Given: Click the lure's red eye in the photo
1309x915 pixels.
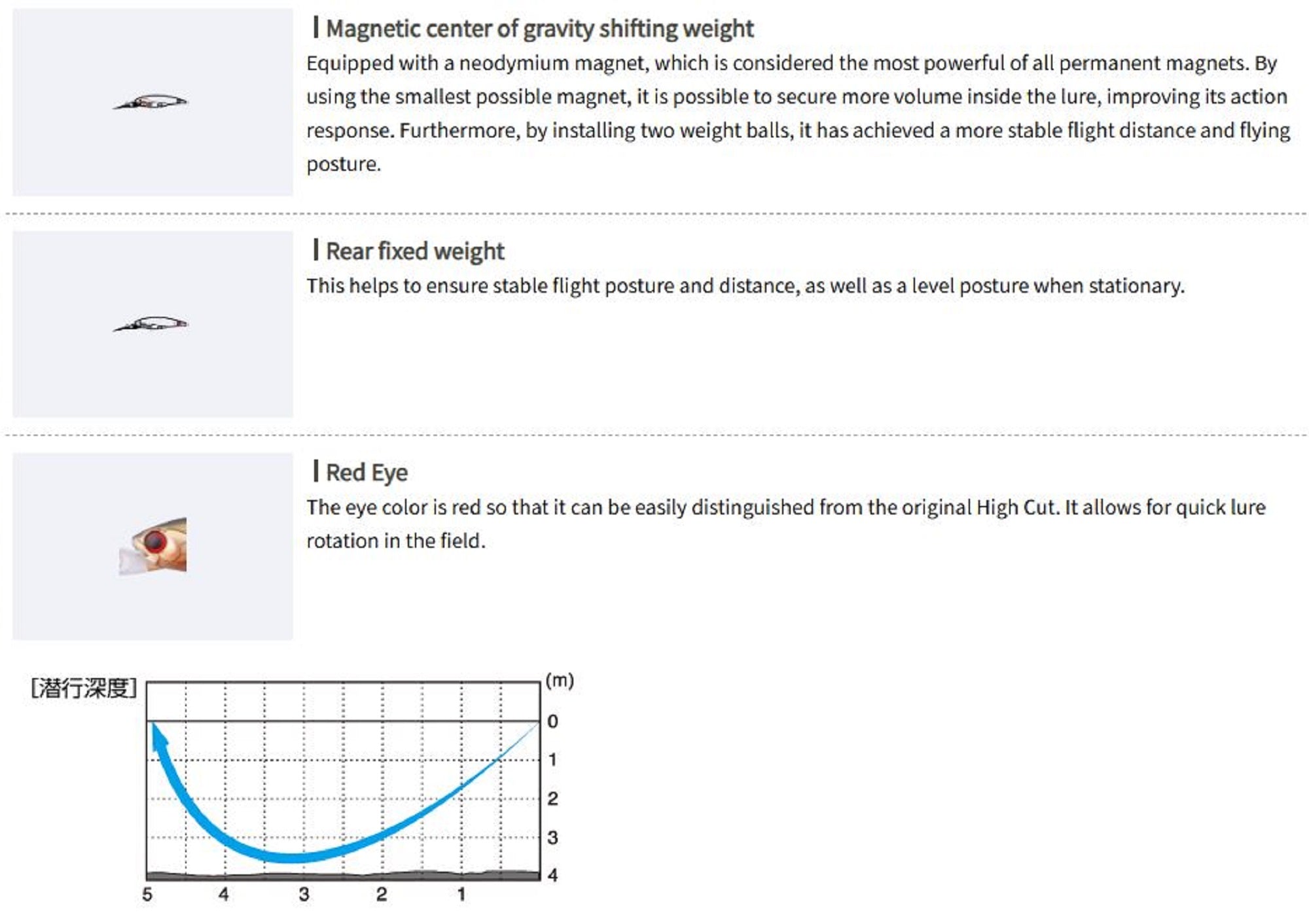Looking at the screenshot, I should (x=155, y=541).
